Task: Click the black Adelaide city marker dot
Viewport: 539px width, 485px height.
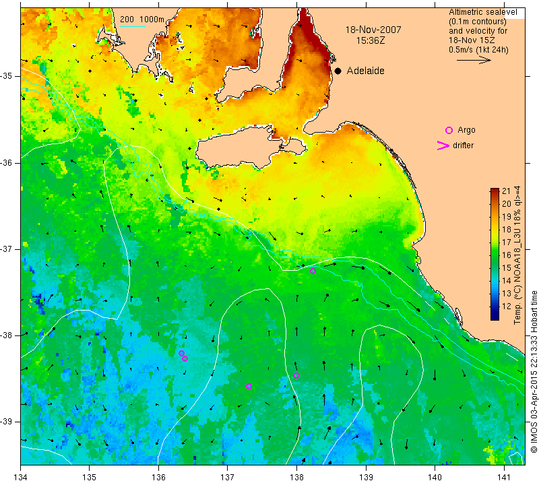Action: (x=338, y=71)
